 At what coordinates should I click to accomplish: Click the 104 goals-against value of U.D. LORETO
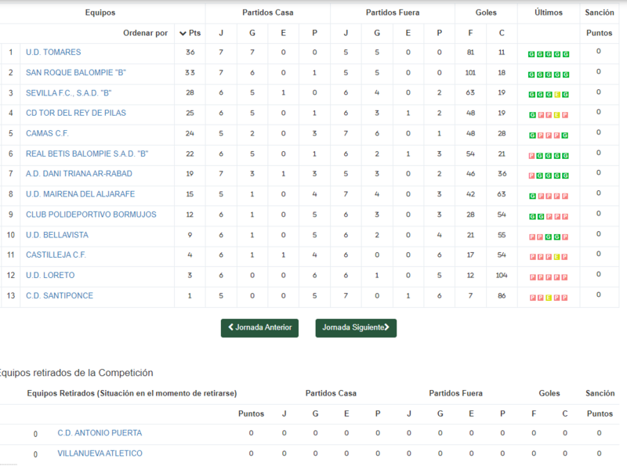tap(502, 276)
